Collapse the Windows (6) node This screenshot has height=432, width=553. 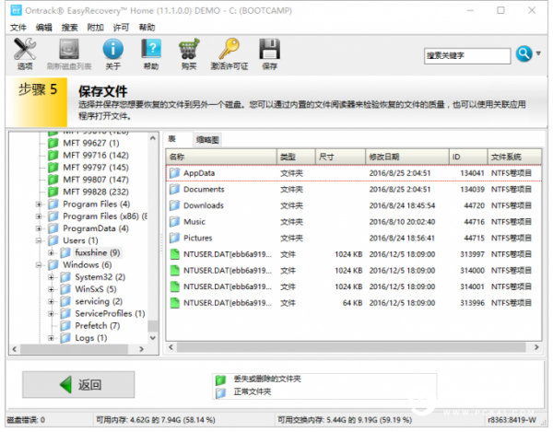pyautogui.click(x=39, y=265)
